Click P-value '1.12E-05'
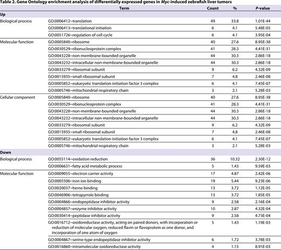Screen dimensions: 281x250 tap(263, 188)
